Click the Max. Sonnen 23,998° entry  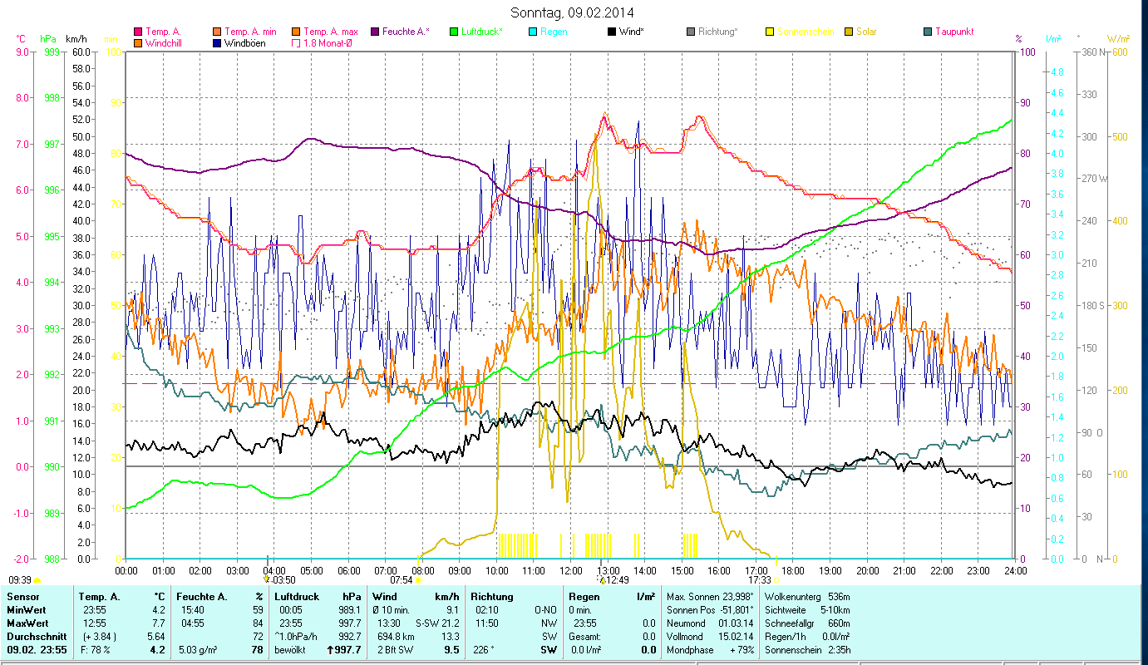711,597
